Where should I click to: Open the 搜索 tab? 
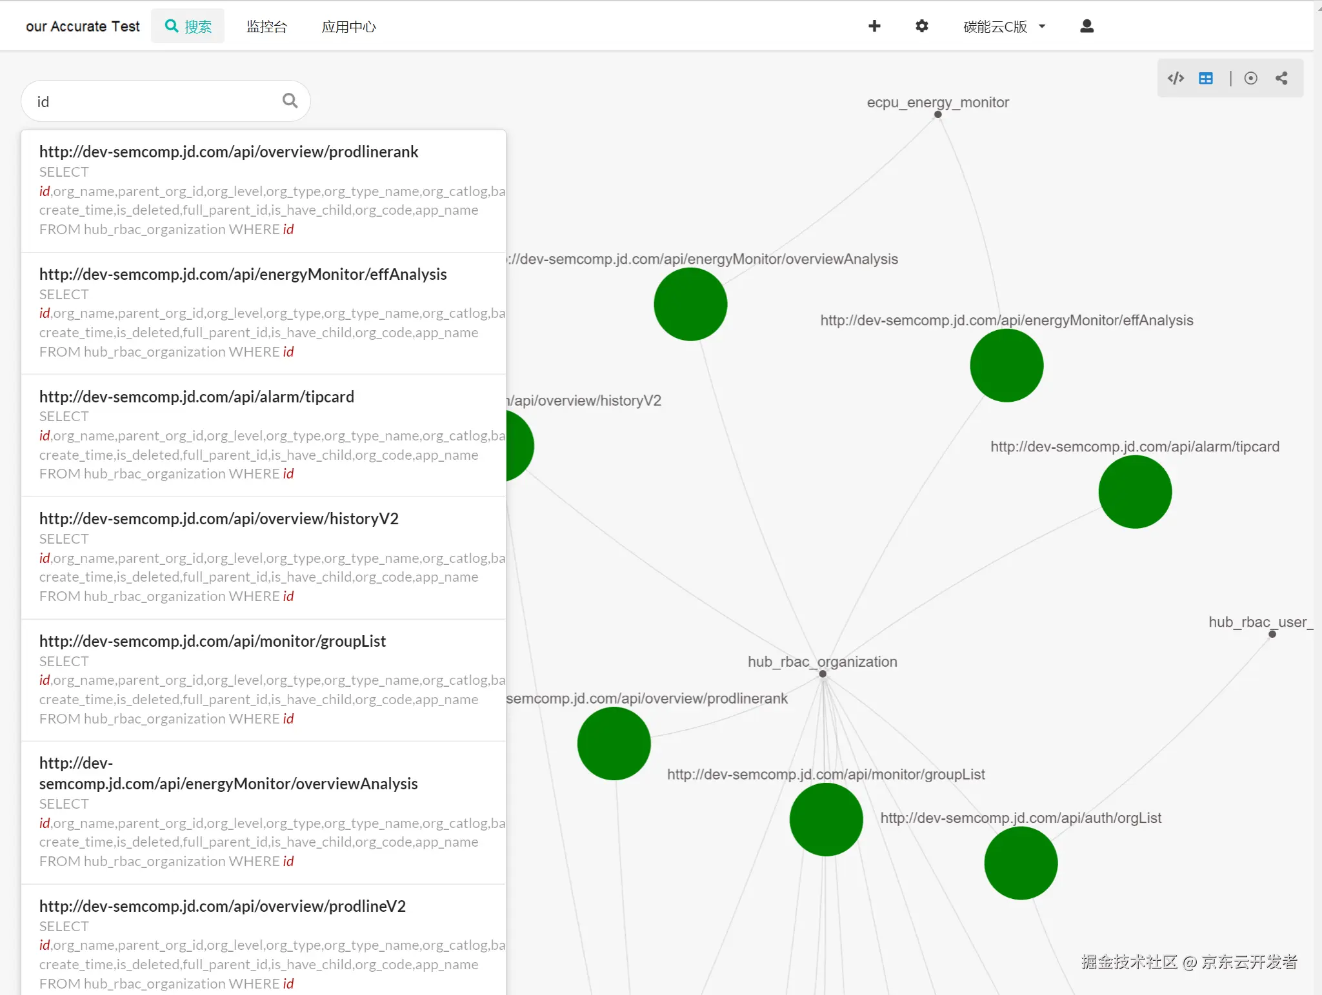point(188,26)
